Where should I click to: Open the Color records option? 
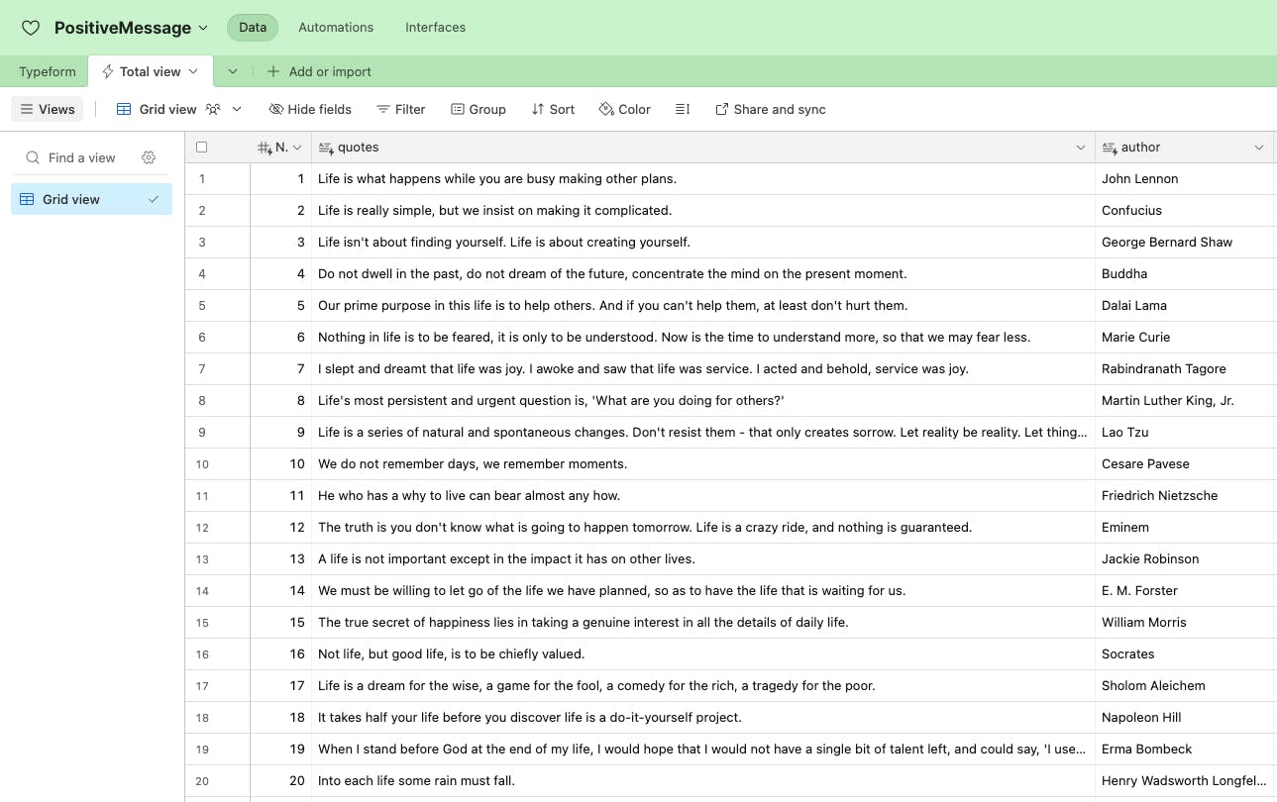(x=625, y=109)
